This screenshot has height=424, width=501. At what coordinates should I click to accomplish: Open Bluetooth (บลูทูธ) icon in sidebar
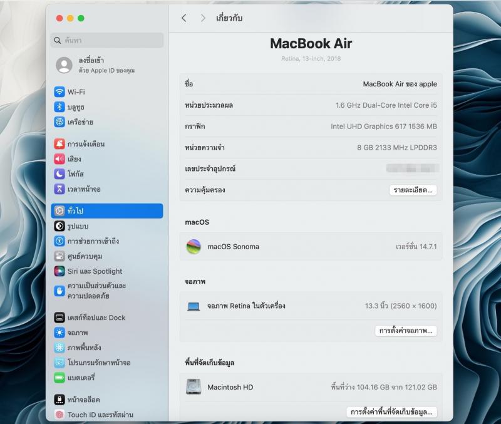click(x=59, y=106)
